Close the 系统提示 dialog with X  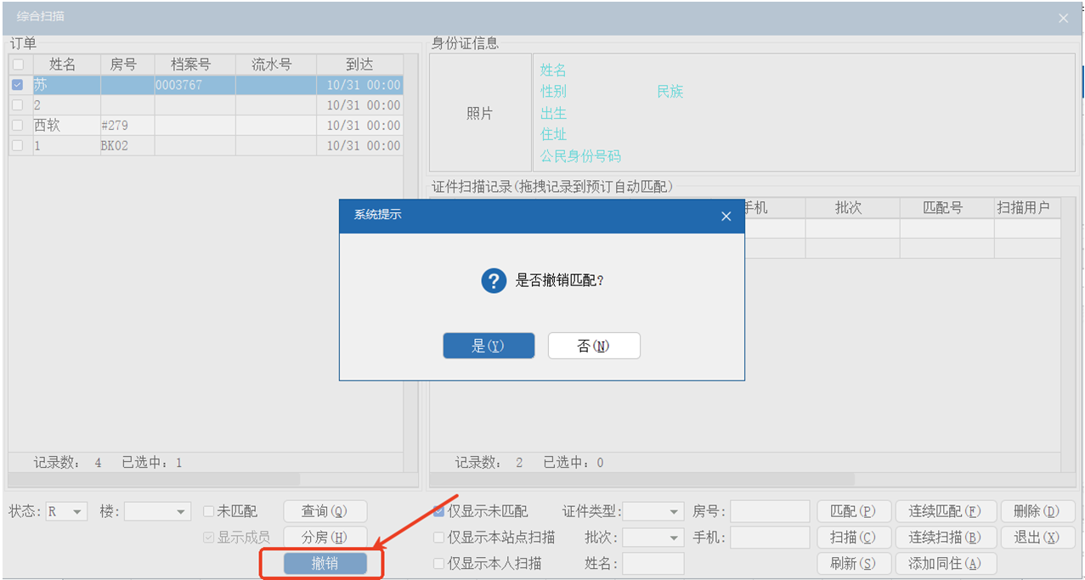(x=726, y=217)
